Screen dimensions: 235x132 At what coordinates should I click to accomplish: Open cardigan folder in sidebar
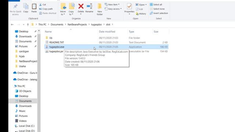(24, 51)
